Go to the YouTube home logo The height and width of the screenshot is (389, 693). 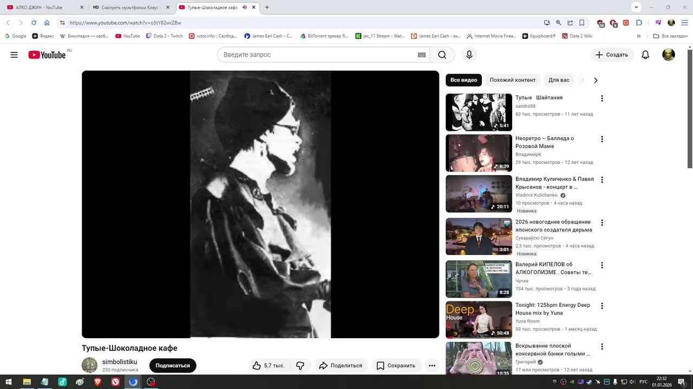[x=47, y=55]
